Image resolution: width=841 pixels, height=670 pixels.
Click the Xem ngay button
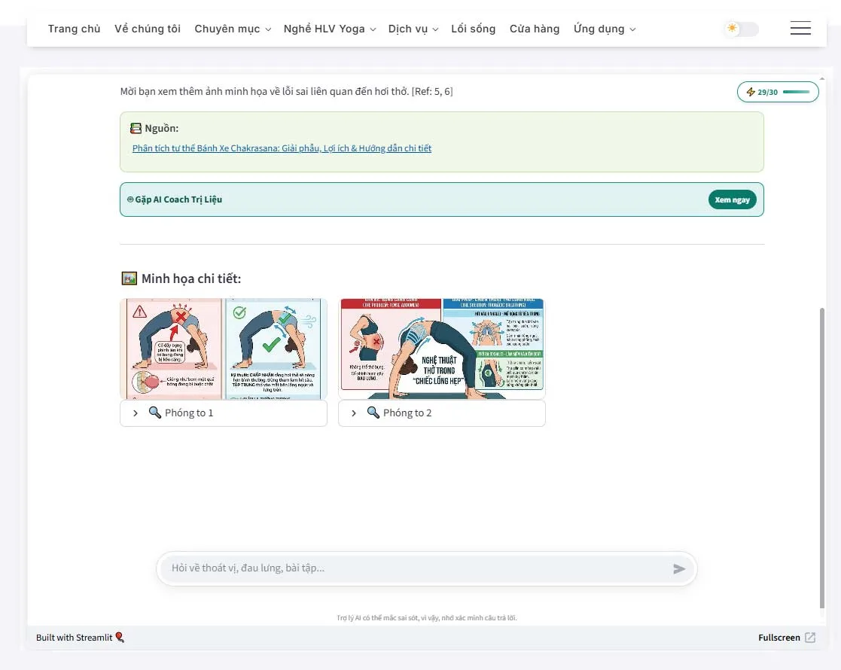point(732,199)
